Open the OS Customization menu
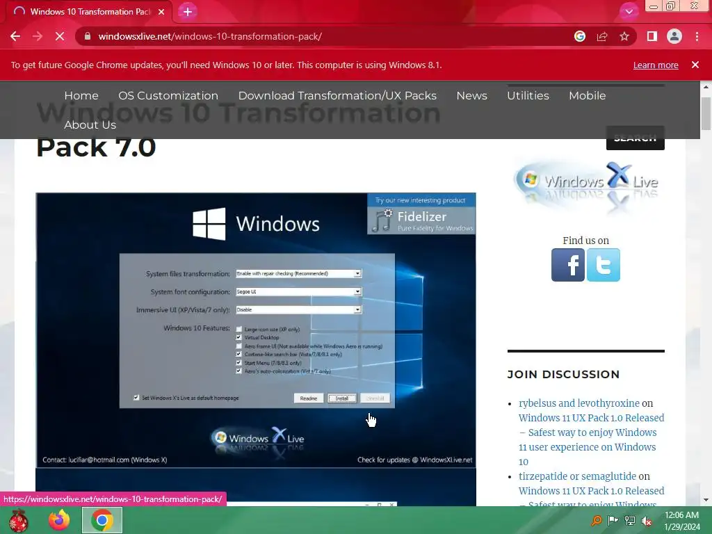712x534 pixels. tap(168, 95)
